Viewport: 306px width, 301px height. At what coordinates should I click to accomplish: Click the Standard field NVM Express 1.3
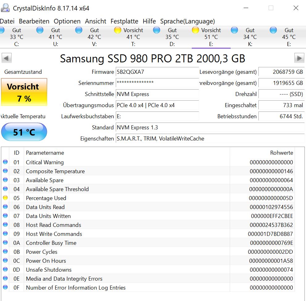click(210, 128)
